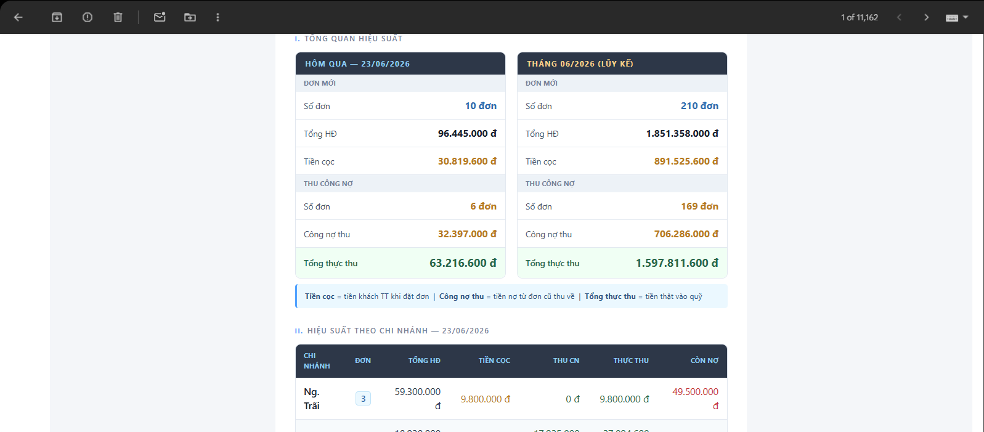
Task: Archive this email
Action: tap(57, 17)
